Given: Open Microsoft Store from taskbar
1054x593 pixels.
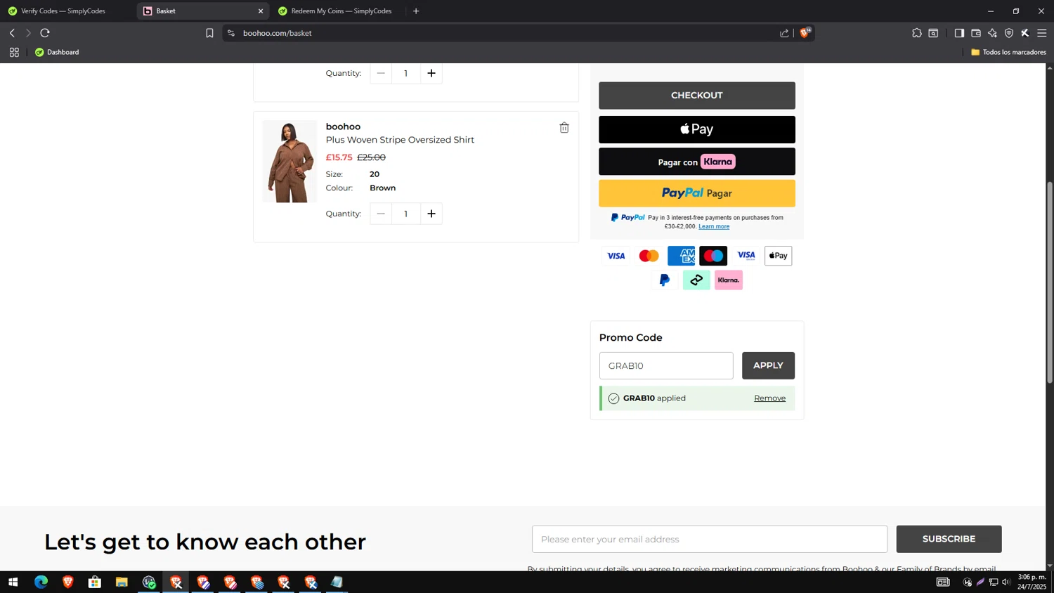Looking at the screenshot, I should pyautogui.click(x=95, y=582).
